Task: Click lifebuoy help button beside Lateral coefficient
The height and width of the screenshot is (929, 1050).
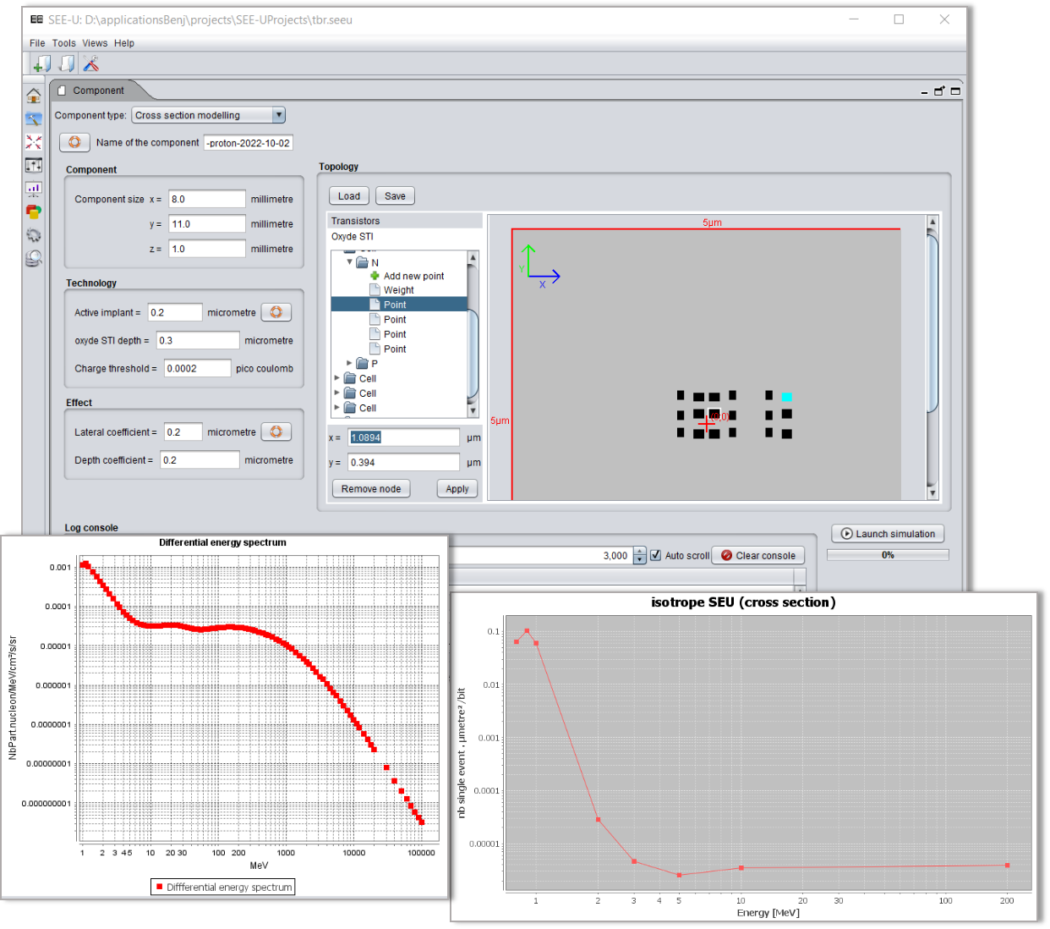Action: 276,432
